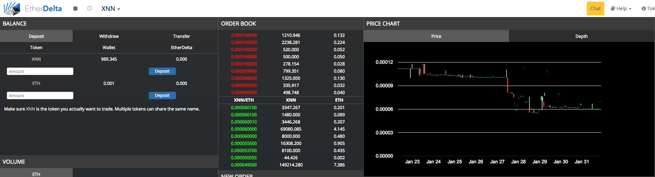Click the ETH amount input field
Screen dimensions: 655x177
[40, 95]
